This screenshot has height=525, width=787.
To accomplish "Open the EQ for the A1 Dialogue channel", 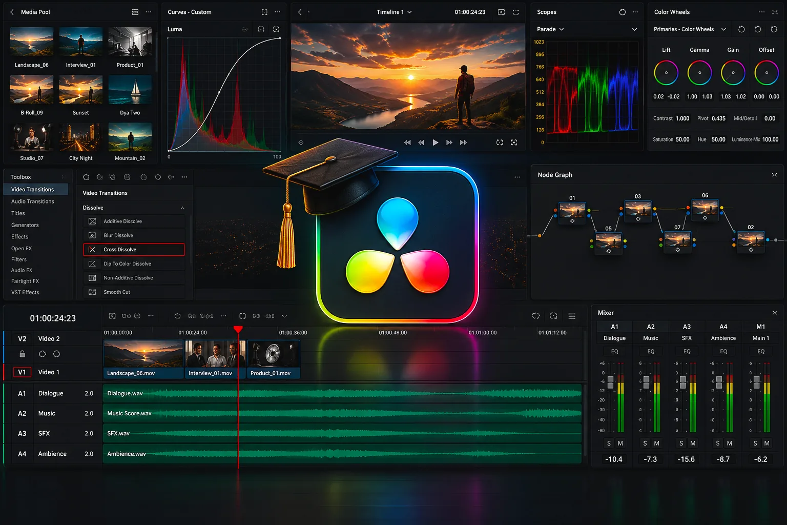I will click(x=614, y=352).
